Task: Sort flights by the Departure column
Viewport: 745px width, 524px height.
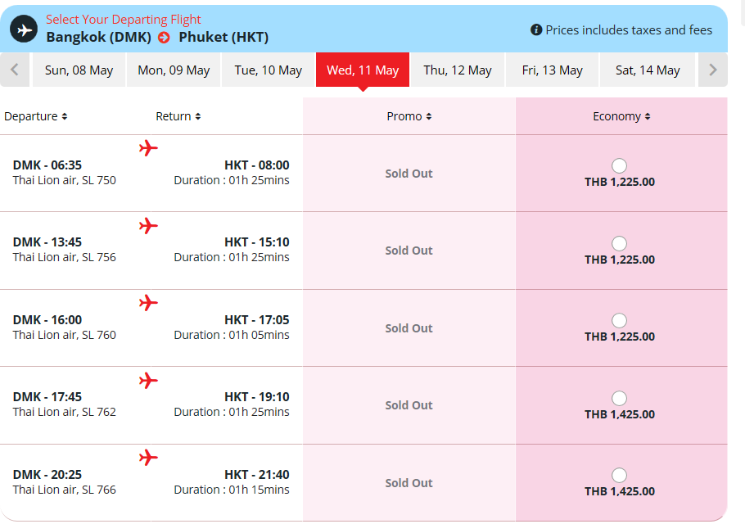Action: click(36, 116)
